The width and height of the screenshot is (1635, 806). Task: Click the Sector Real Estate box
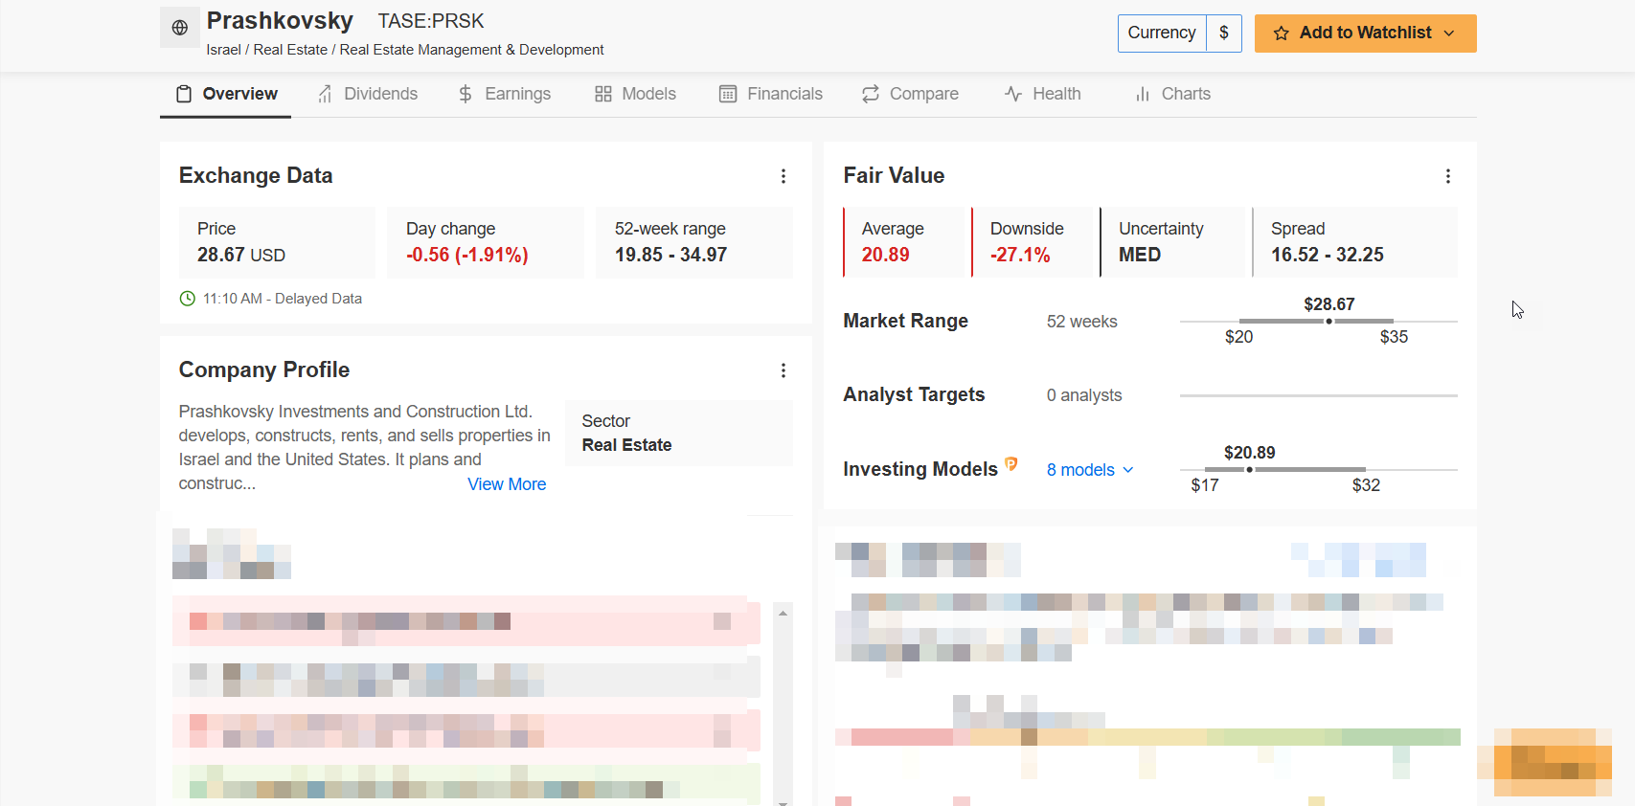[679, 433]
